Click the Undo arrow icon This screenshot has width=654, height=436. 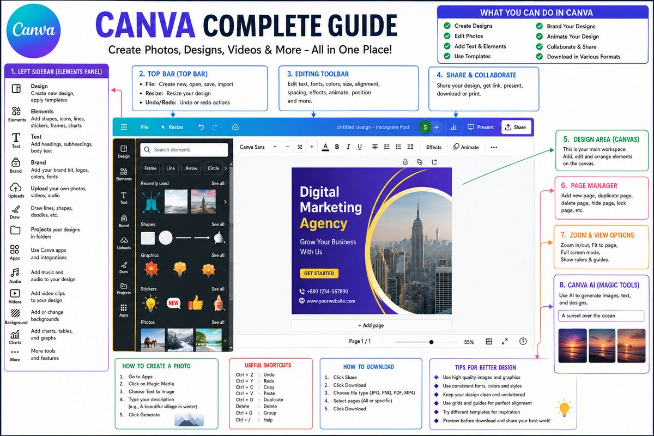coord(201,127)
